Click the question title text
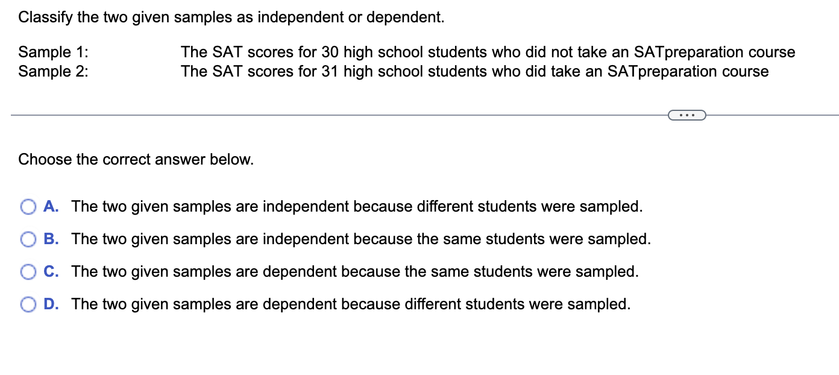 pyautogui.click(x=232, y=17)
